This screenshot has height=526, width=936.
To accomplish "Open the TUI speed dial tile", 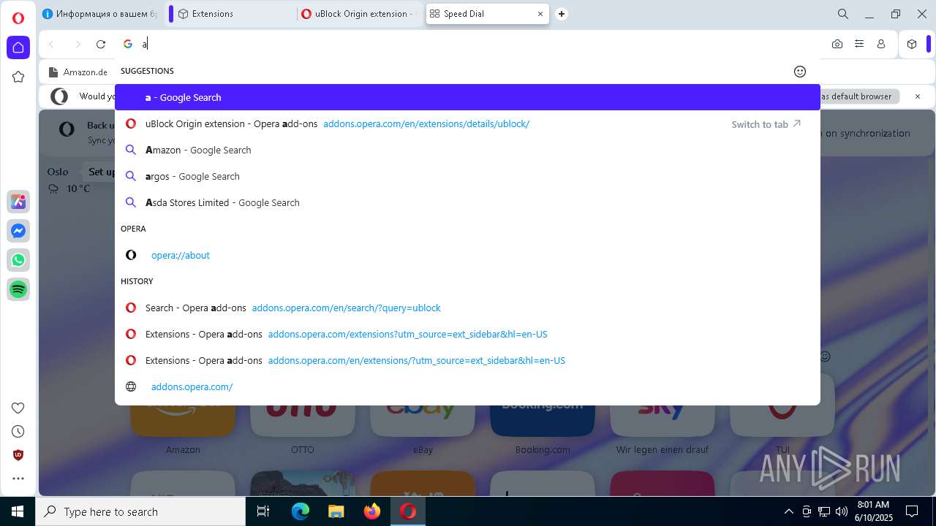I will click(x=782, y=420).
